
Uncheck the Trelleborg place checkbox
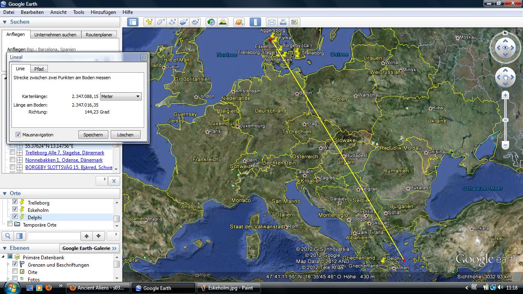pos(15,202)
